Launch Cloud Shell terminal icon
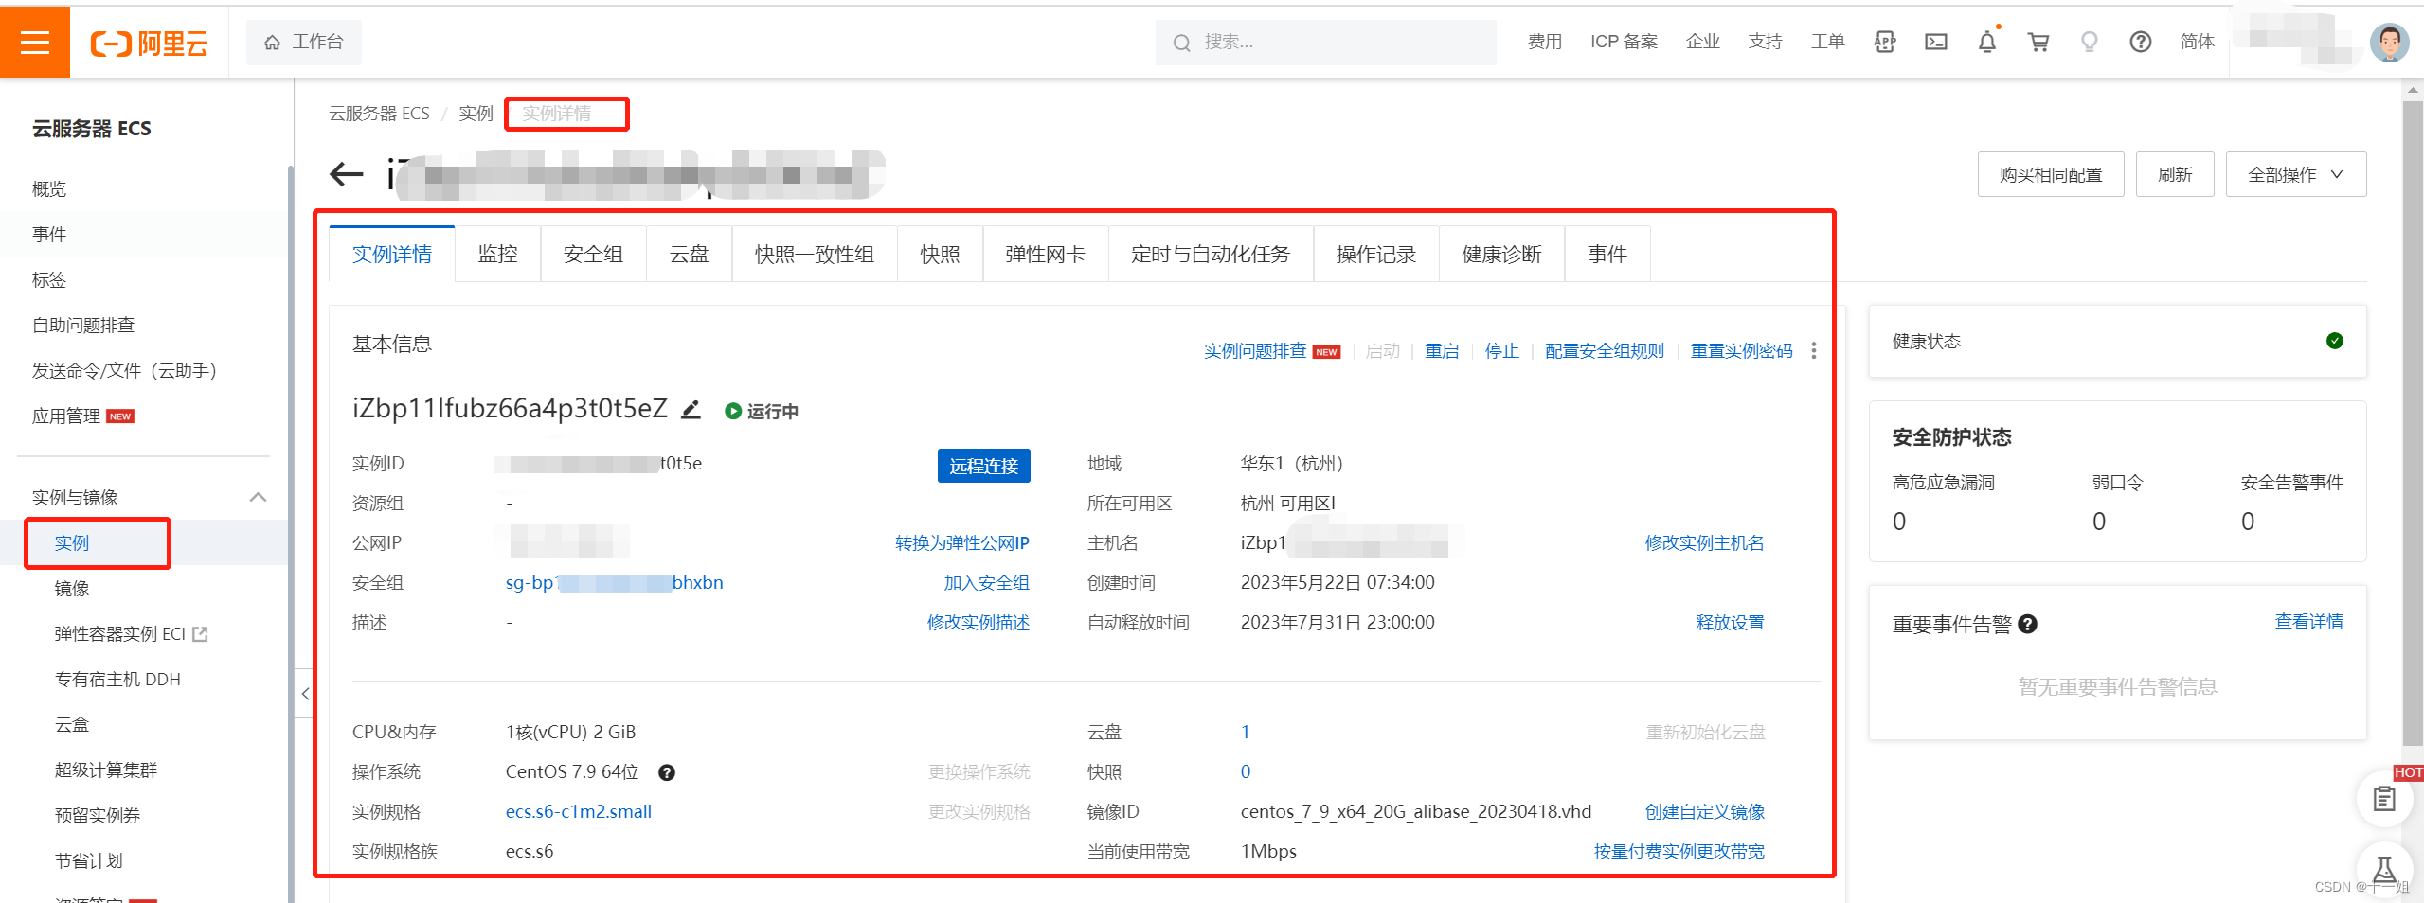The height and width of the screenshot is (903, 2424). point(1936,42)
